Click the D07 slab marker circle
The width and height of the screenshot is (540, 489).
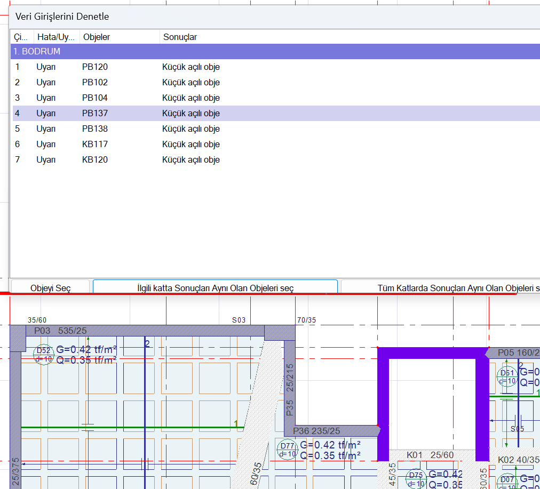pyautogui.click(x=507, y=483)
